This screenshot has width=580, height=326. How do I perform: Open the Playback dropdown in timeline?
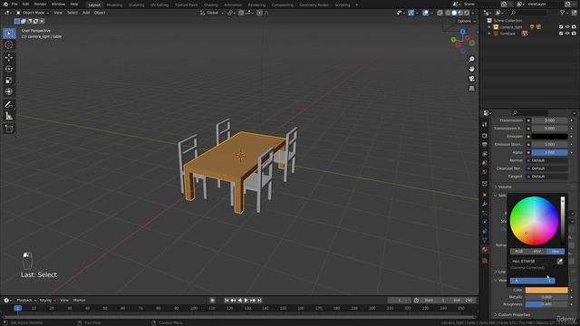click(26, 301)
